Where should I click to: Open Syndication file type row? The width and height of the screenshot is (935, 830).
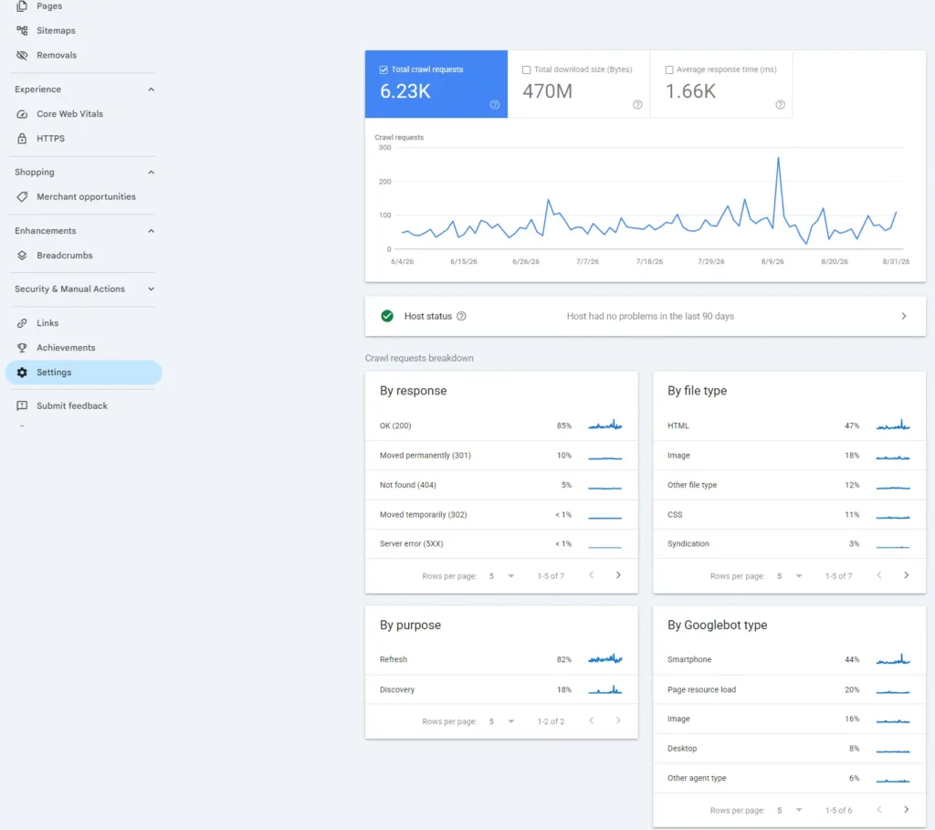[x=789, y=544]
